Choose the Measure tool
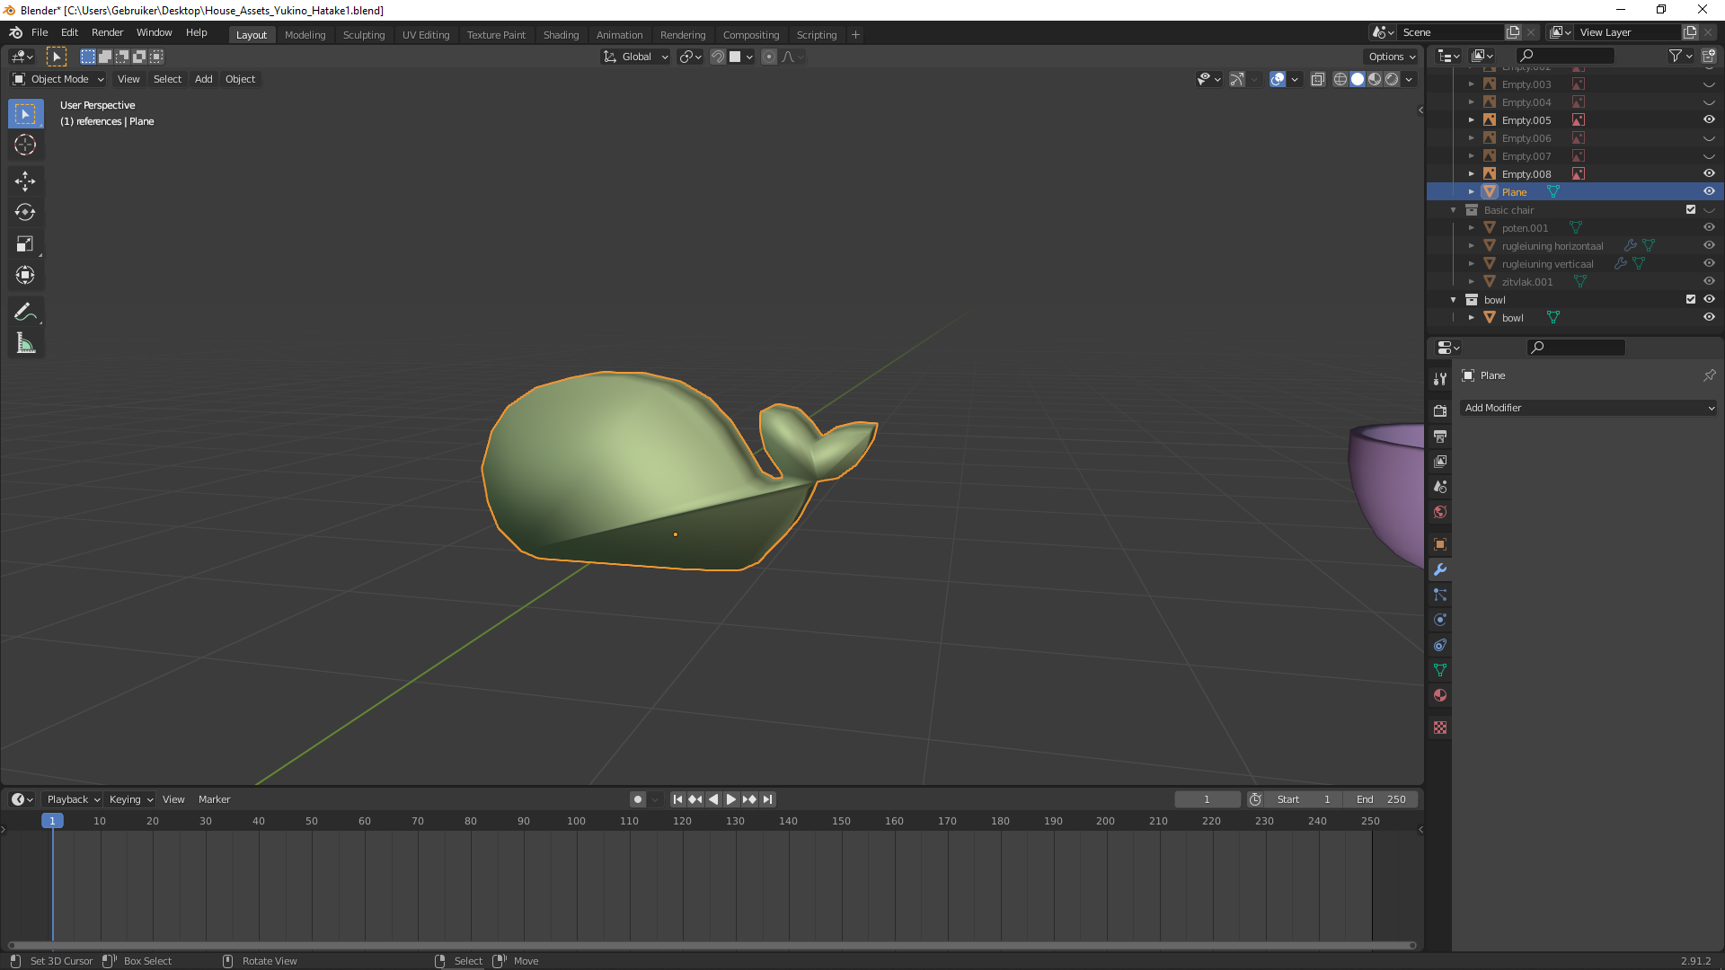The height and width of the screenshot is (970, 1725). coord(25,343)
